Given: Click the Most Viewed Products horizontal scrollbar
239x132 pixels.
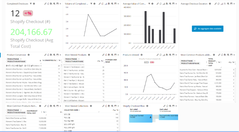Looking at the screenshot, I should pos(90,102).
